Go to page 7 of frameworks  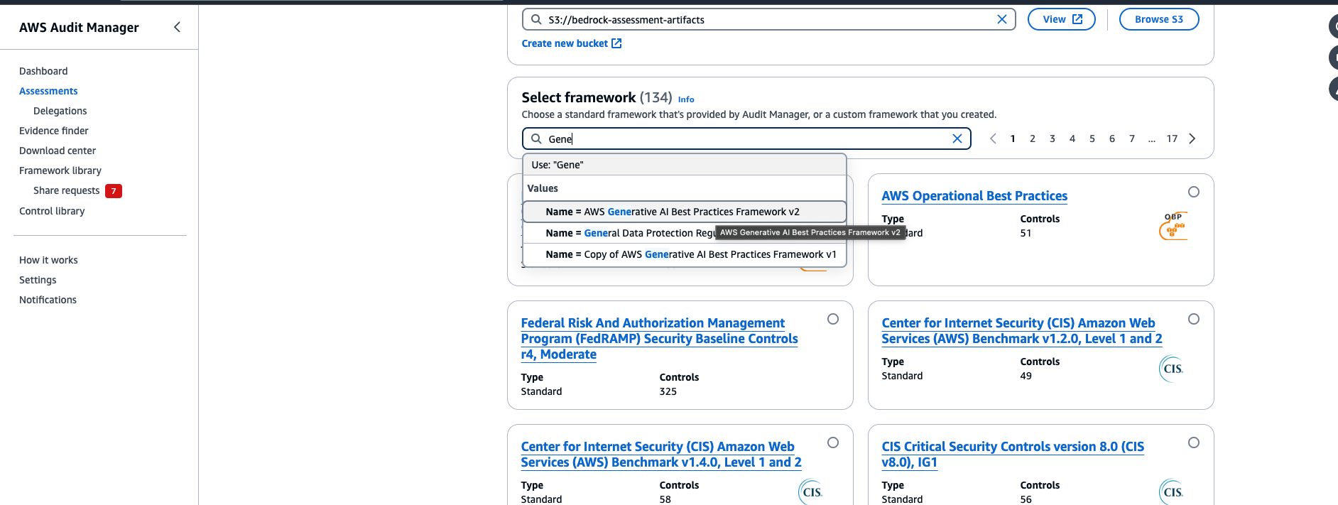click(x=1132, y=139)
